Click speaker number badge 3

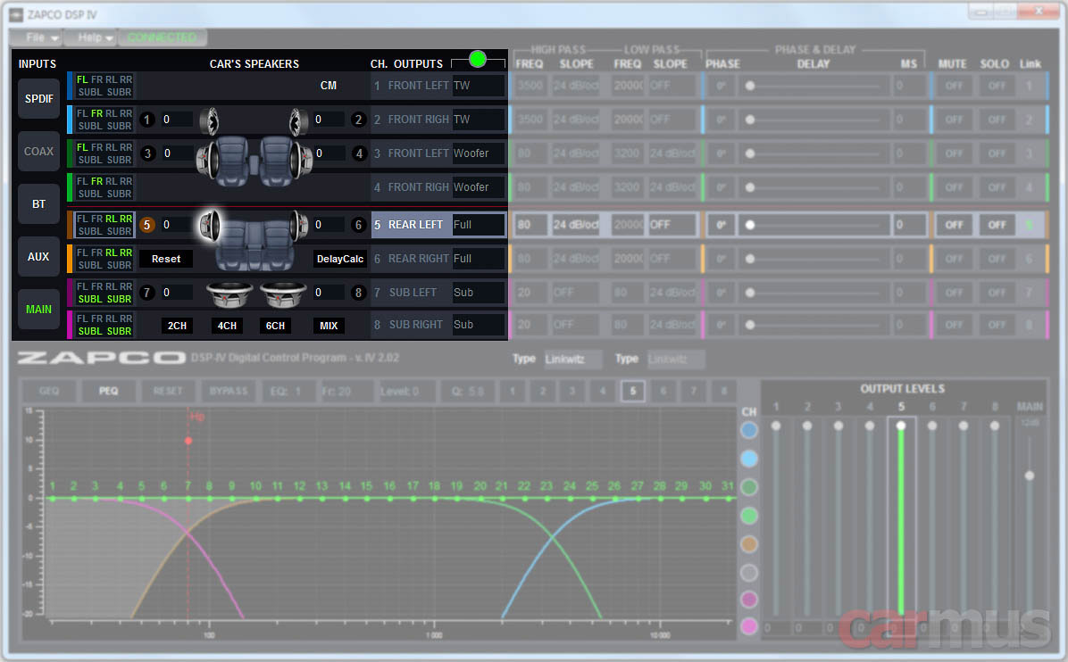point(147,153)
